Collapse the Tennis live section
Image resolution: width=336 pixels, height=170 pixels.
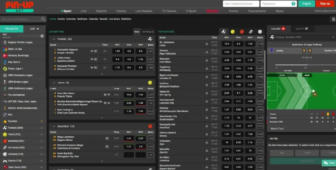point(54,83)
